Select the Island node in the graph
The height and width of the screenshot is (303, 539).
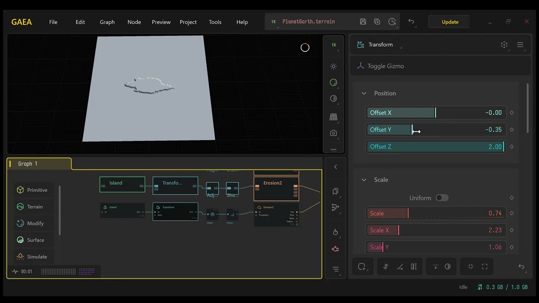(122, 184)
